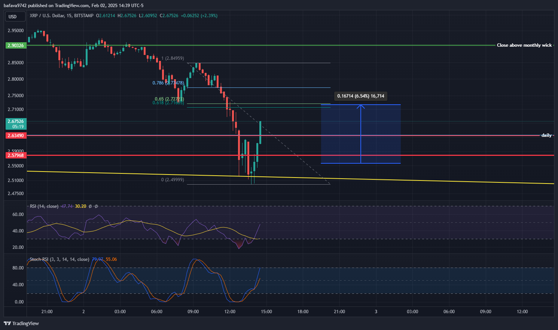The image size is (558, 330).
Task: Click the 2.55000 price axis label
Action: pyautogui.click(x=16, y=166)
